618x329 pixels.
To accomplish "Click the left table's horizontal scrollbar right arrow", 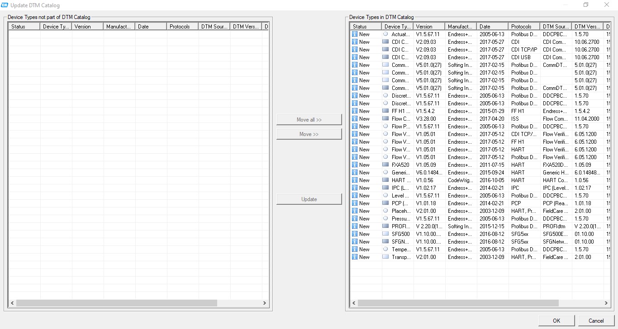I will coord(265,303).
